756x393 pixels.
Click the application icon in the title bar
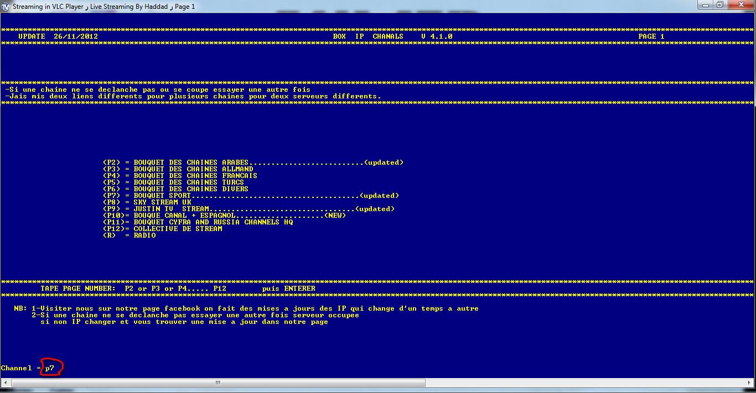[6, 6]
